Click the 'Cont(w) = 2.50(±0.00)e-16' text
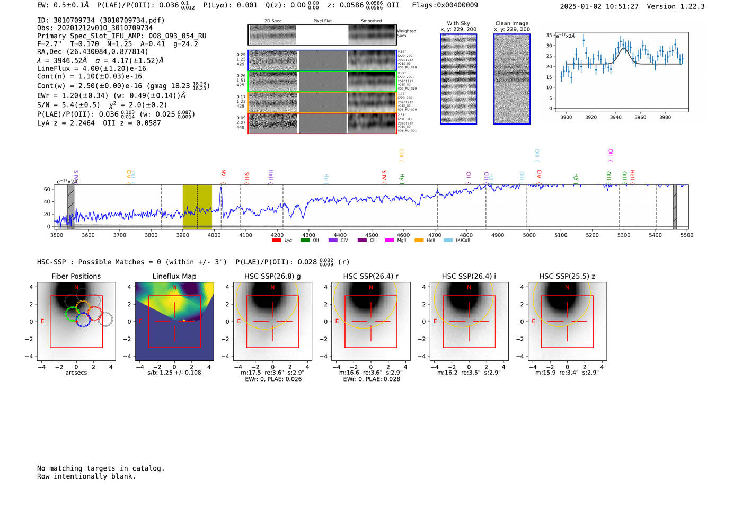This screenshot has width=742, height=505. (90, 86)
